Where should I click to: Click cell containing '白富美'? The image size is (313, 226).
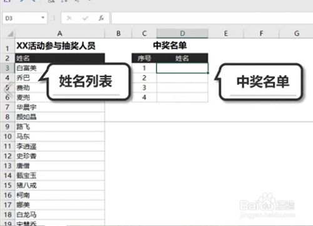pyautogui.click(x=27, y=68)
